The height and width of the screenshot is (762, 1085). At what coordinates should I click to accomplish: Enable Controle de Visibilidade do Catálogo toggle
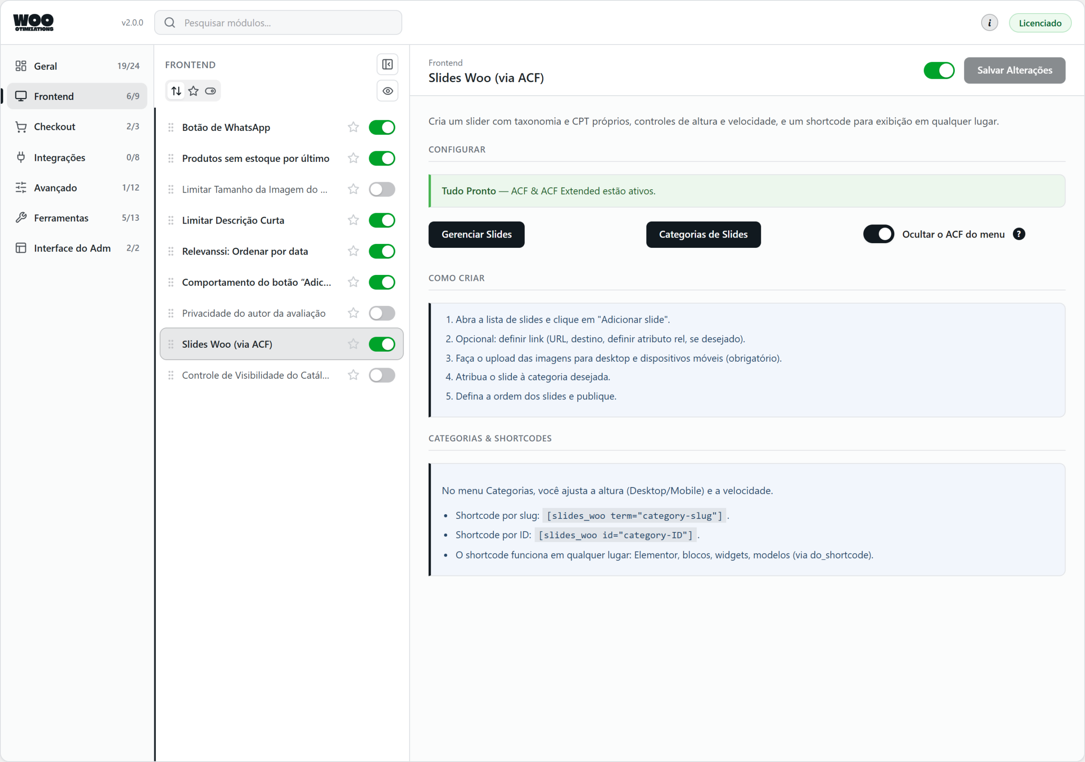click(x=381, y=375)
